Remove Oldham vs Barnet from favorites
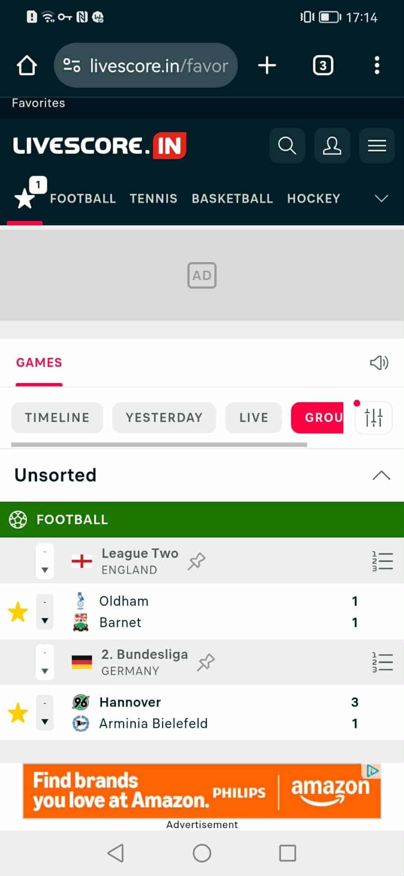404x876 pixels. 18,612
